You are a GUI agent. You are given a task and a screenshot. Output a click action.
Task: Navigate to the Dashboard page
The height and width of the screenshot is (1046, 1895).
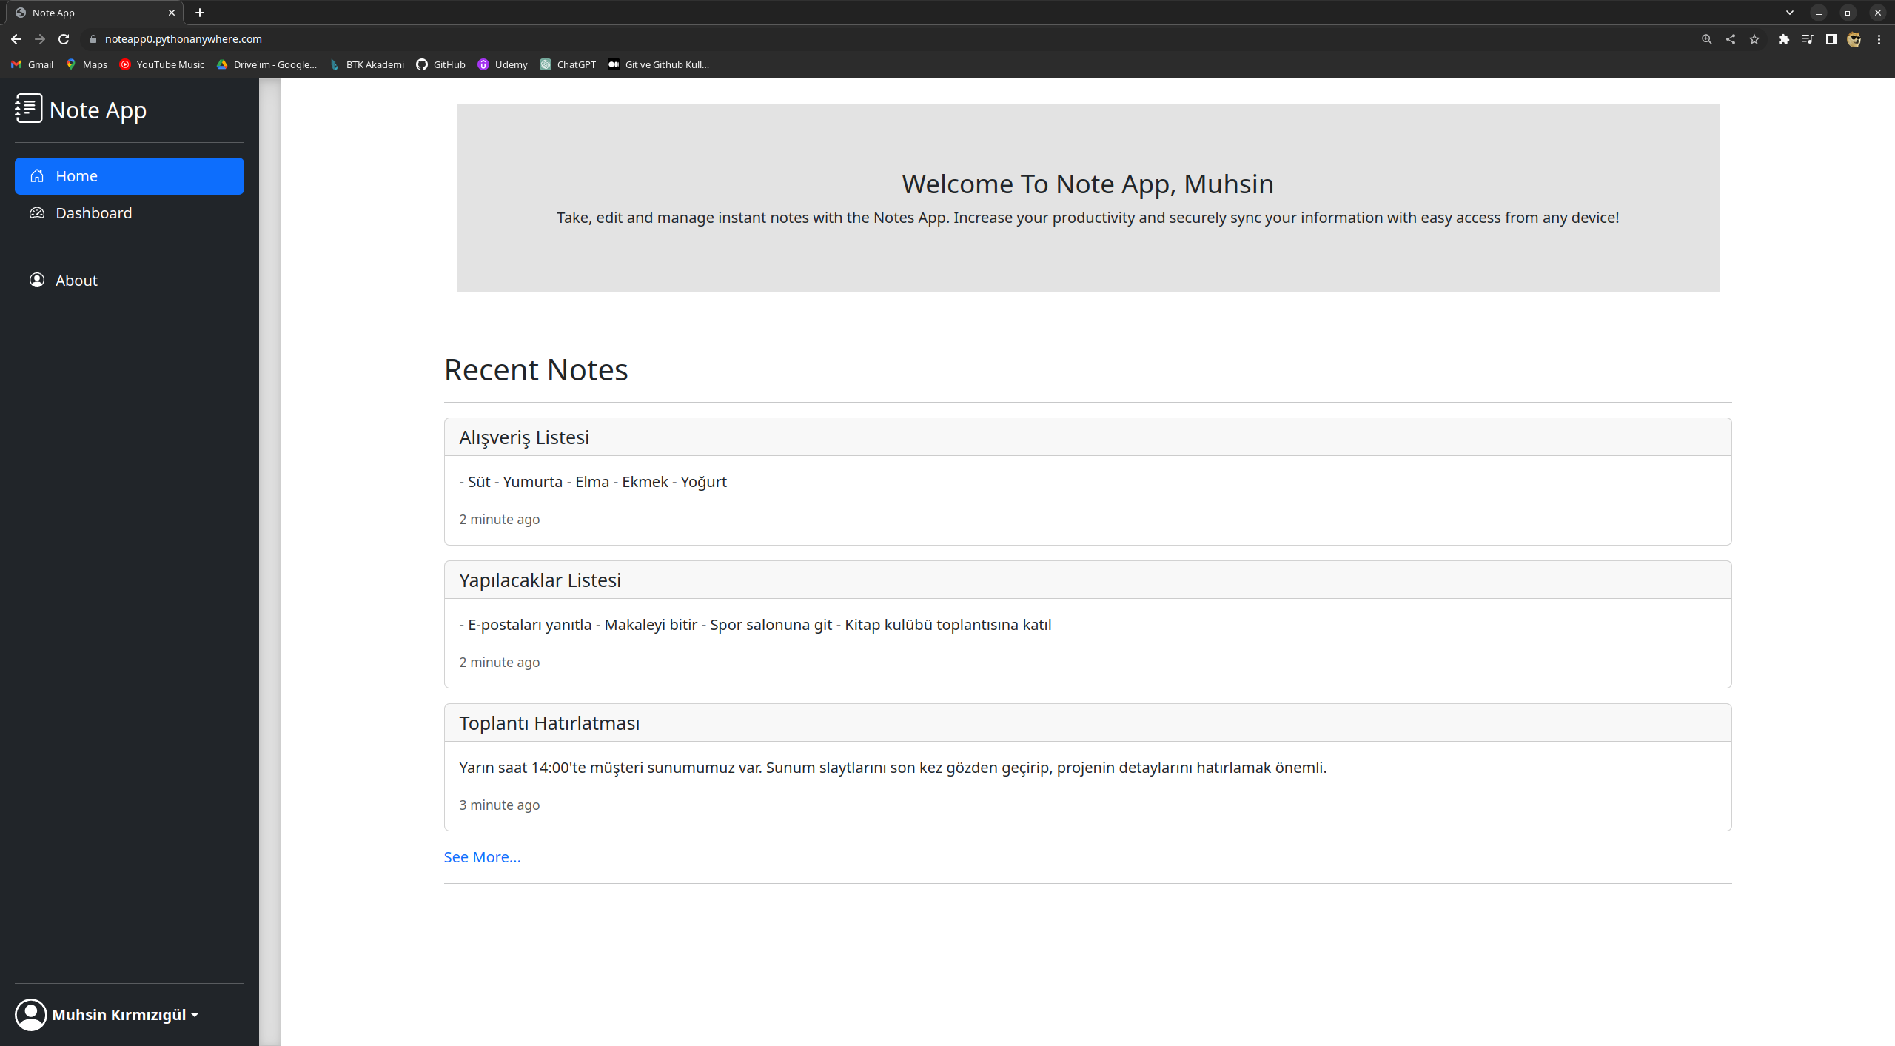93,213
